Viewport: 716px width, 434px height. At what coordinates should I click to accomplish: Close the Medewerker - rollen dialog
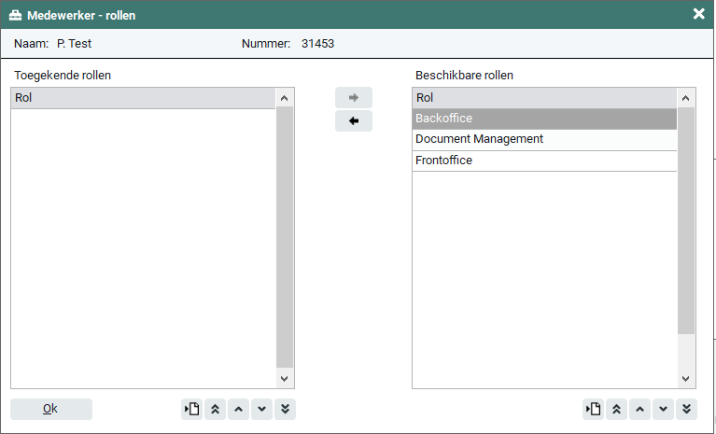point(698,14)
